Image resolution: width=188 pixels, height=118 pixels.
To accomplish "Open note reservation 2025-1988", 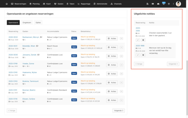I will coord(140,46).
